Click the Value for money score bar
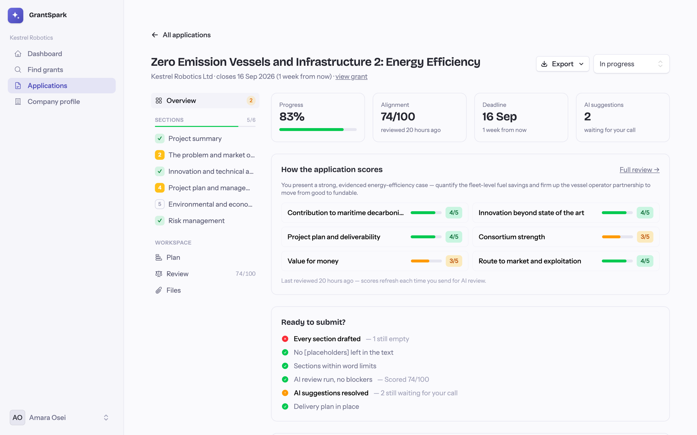 [426, 261]
